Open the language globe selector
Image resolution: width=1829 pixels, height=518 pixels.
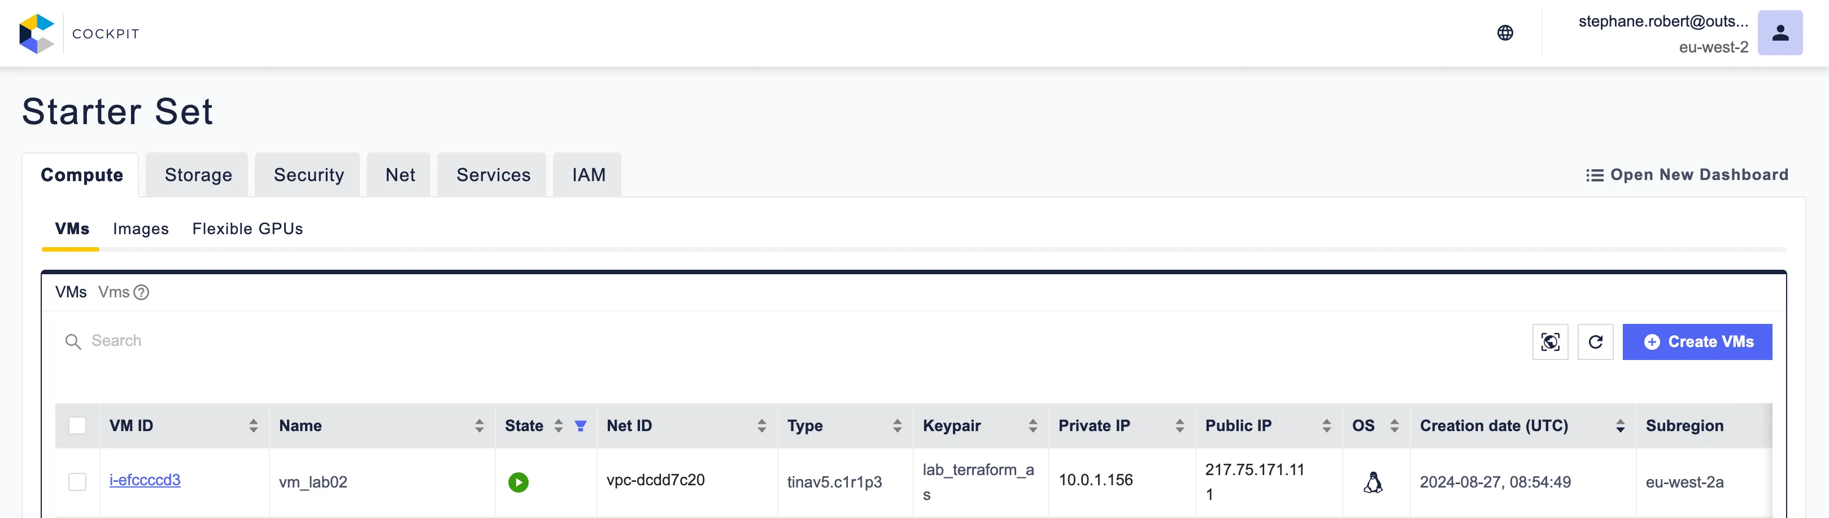pos(1505,33)
